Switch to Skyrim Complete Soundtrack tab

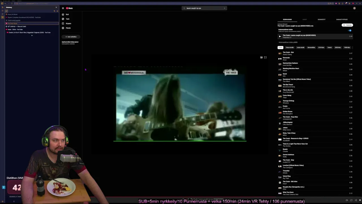[x=32, y=18]
